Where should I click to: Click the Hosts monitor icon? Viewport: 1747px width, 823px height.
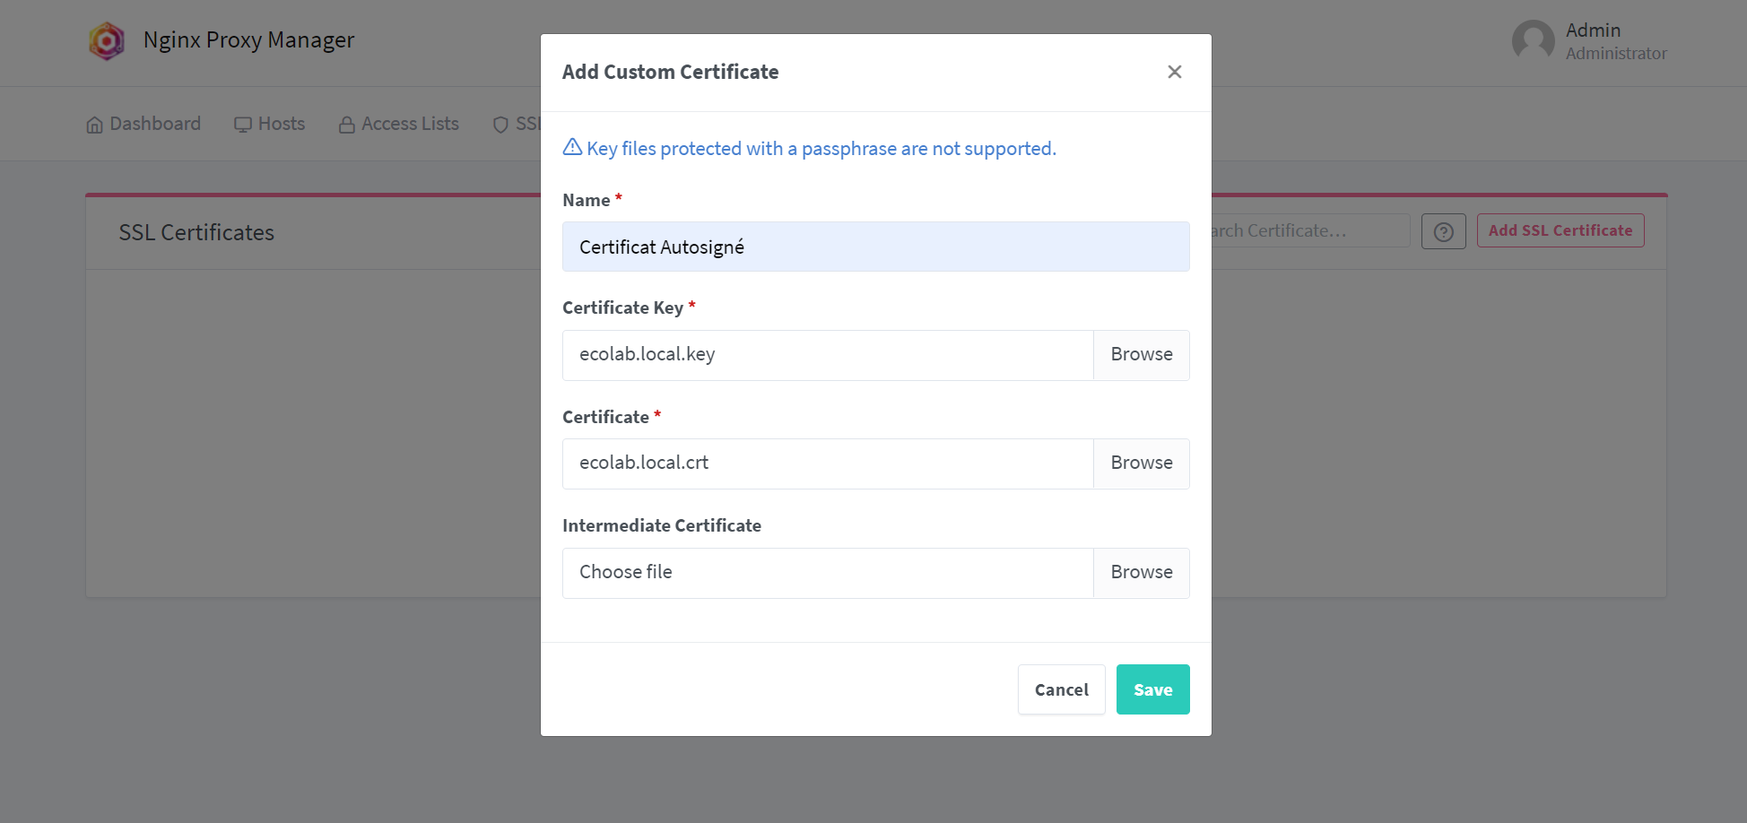coord(242,125)
